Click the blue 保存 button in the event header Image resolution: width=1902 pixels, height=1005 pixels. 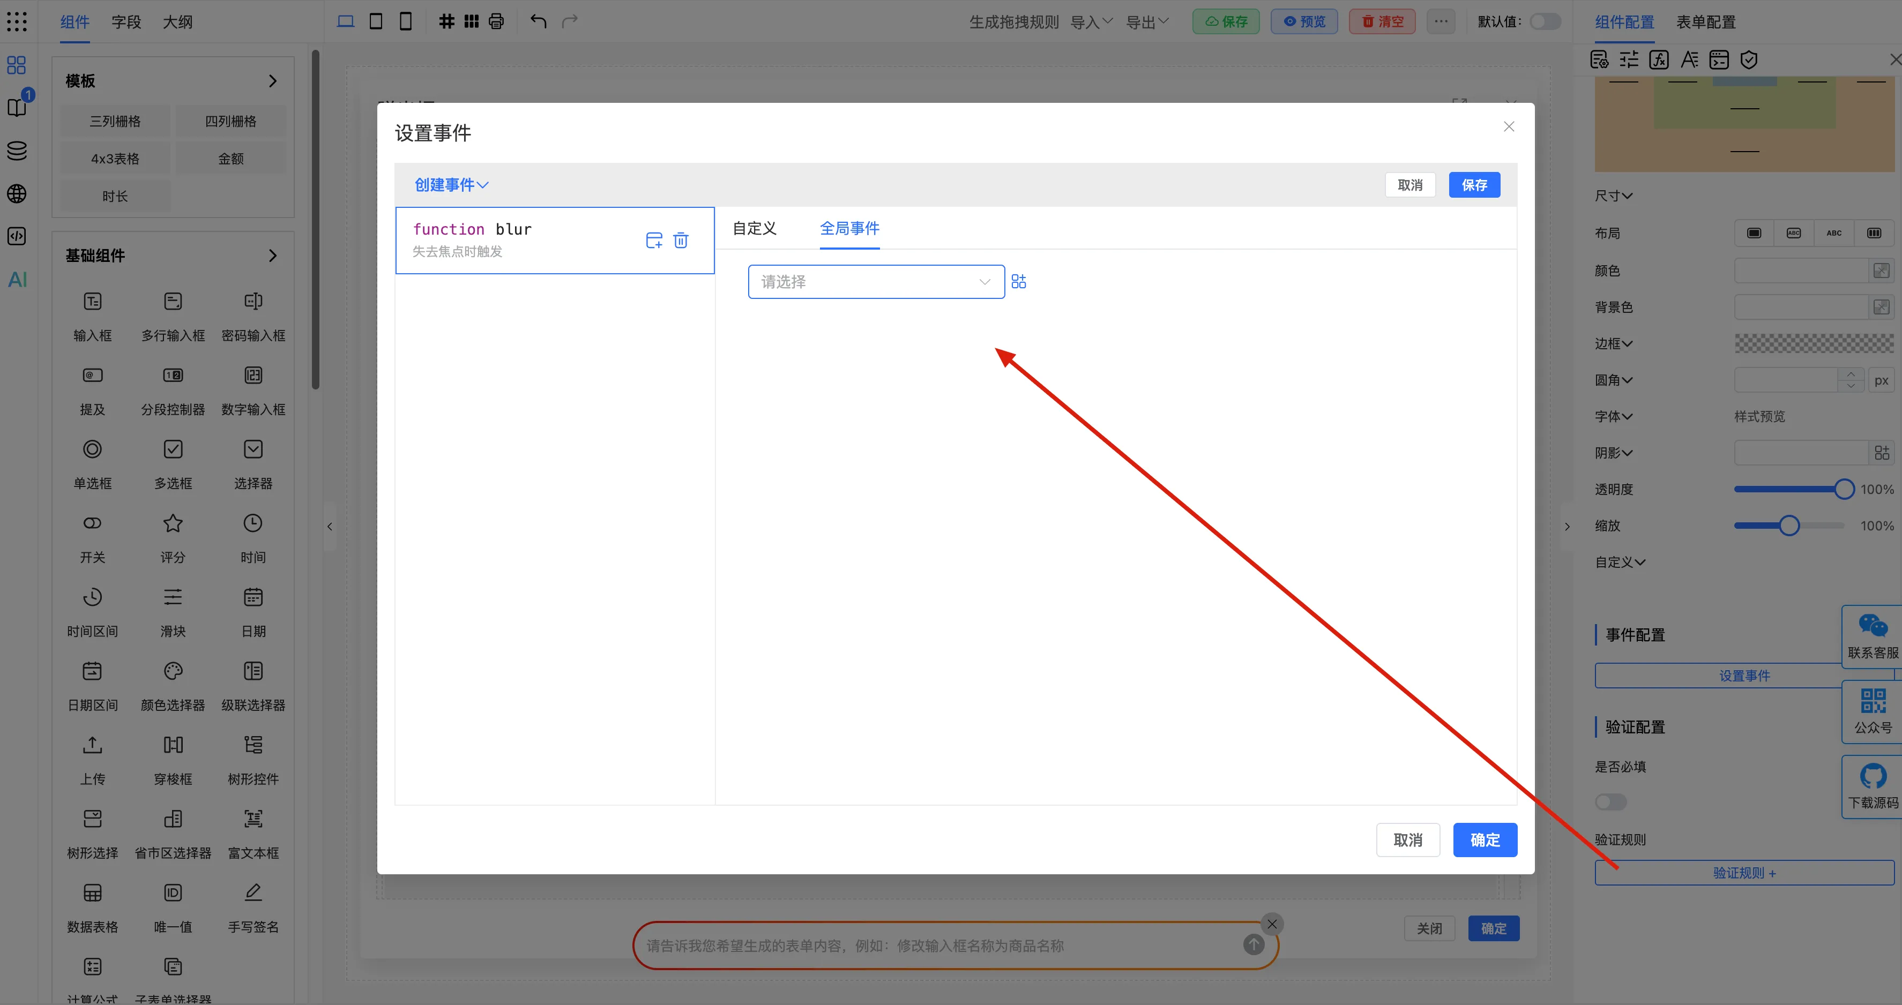click(1474, 184)
